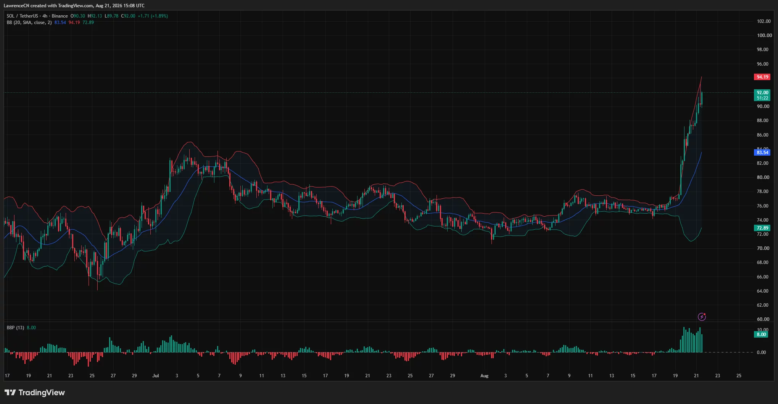This screenshot has width=778, height=404.
Task: Click the blue 83.54 basis price tag
Action: click(x=762, y=153)
